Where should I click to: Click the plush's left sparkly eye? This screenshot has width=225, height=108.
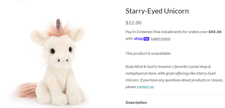coord(52,51)
